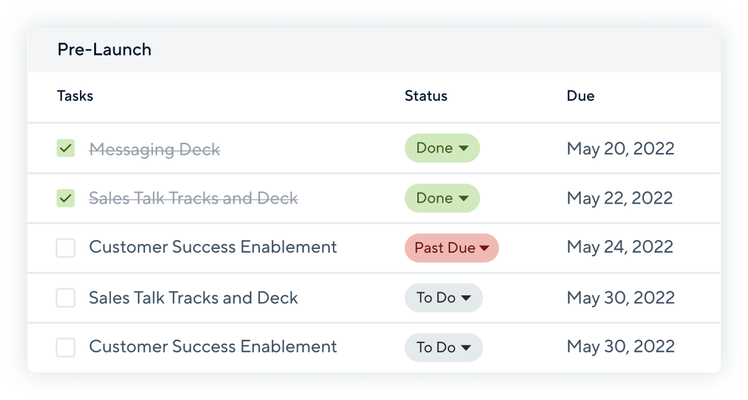
Task: Open the To Do dropdown in last row
Action: (444, 347)
